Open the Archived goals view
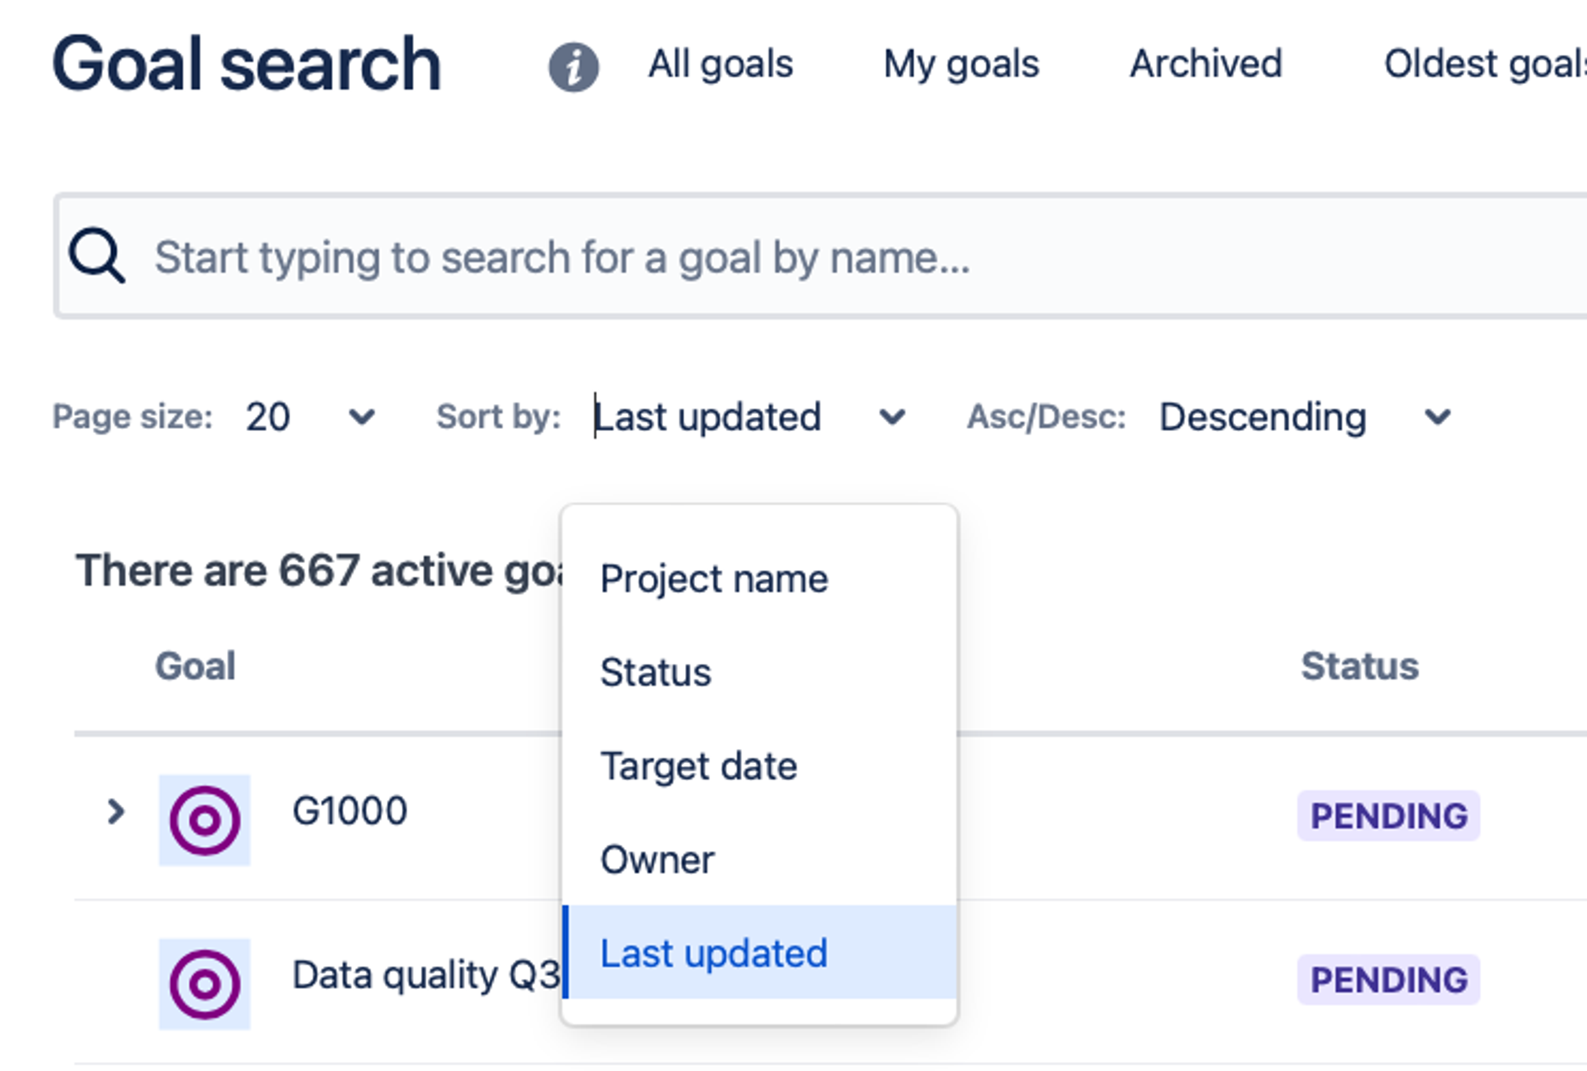 [1205, 64]
